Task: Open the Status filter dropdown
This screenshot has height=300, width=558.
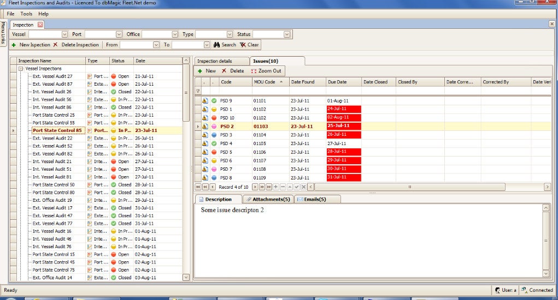Action: 286,34
